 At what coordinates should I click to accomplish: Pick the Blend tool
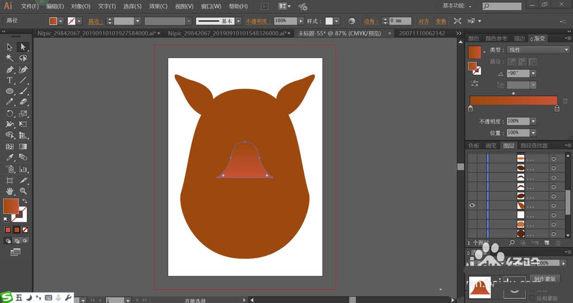click(x=23, y=158)
